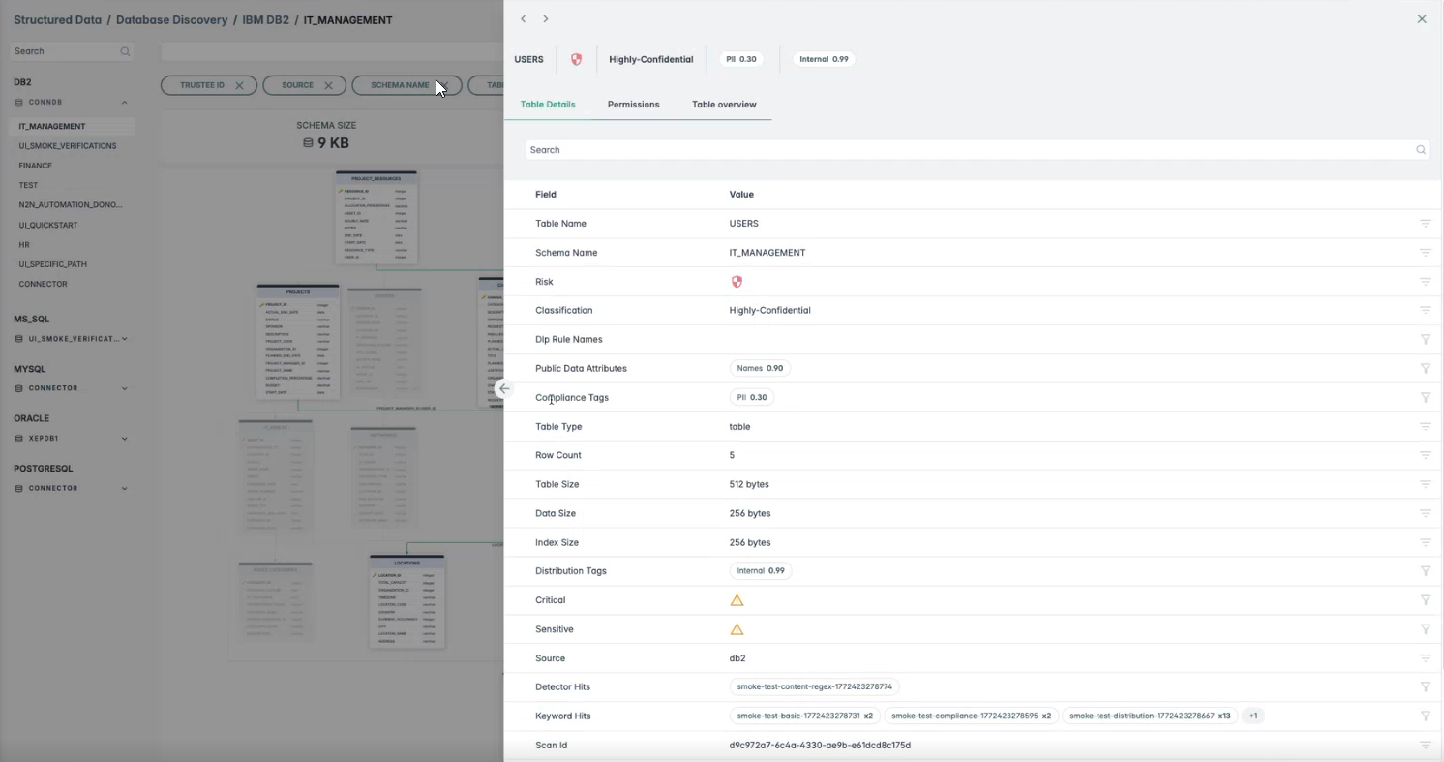This screenshot has width=1444, height=762.
Task: Click the Table Details search field
Action: (968, 150)
